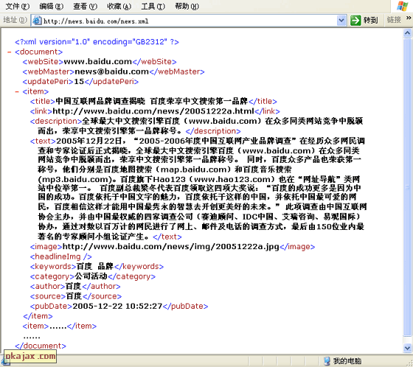This screenshot has width=413, height=367.
Task: Click the 转到 button label
Action: pyautogui.click(x=370, y=21)
